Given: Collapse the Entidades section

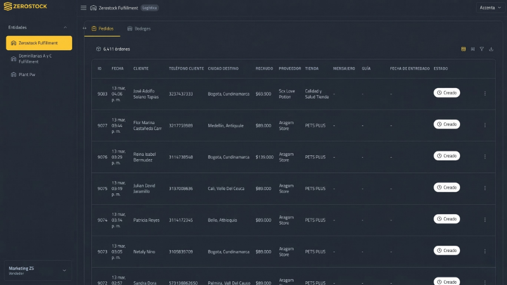Looking at the screenshot, I should click(x=65, y=27).
